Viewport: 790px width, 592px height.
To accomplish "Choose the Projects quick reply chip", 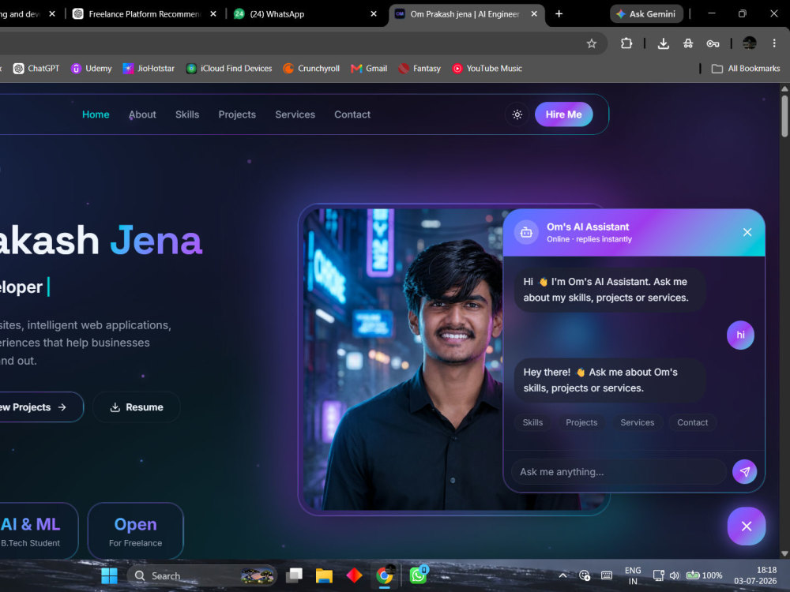I will 581,422.
